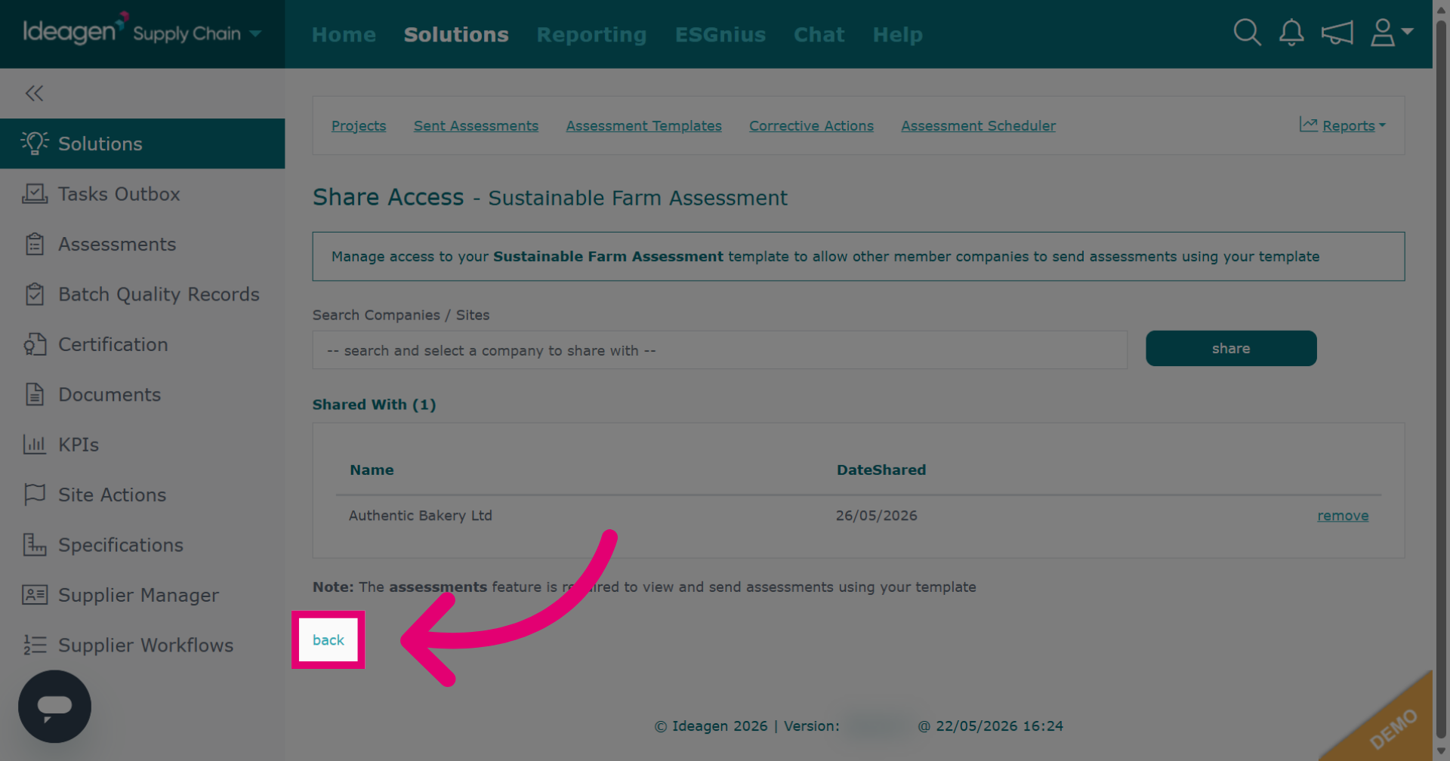Click the Shared With (1) heading
The width and height of the screenshot is (1450, 761).
[374, 405]
